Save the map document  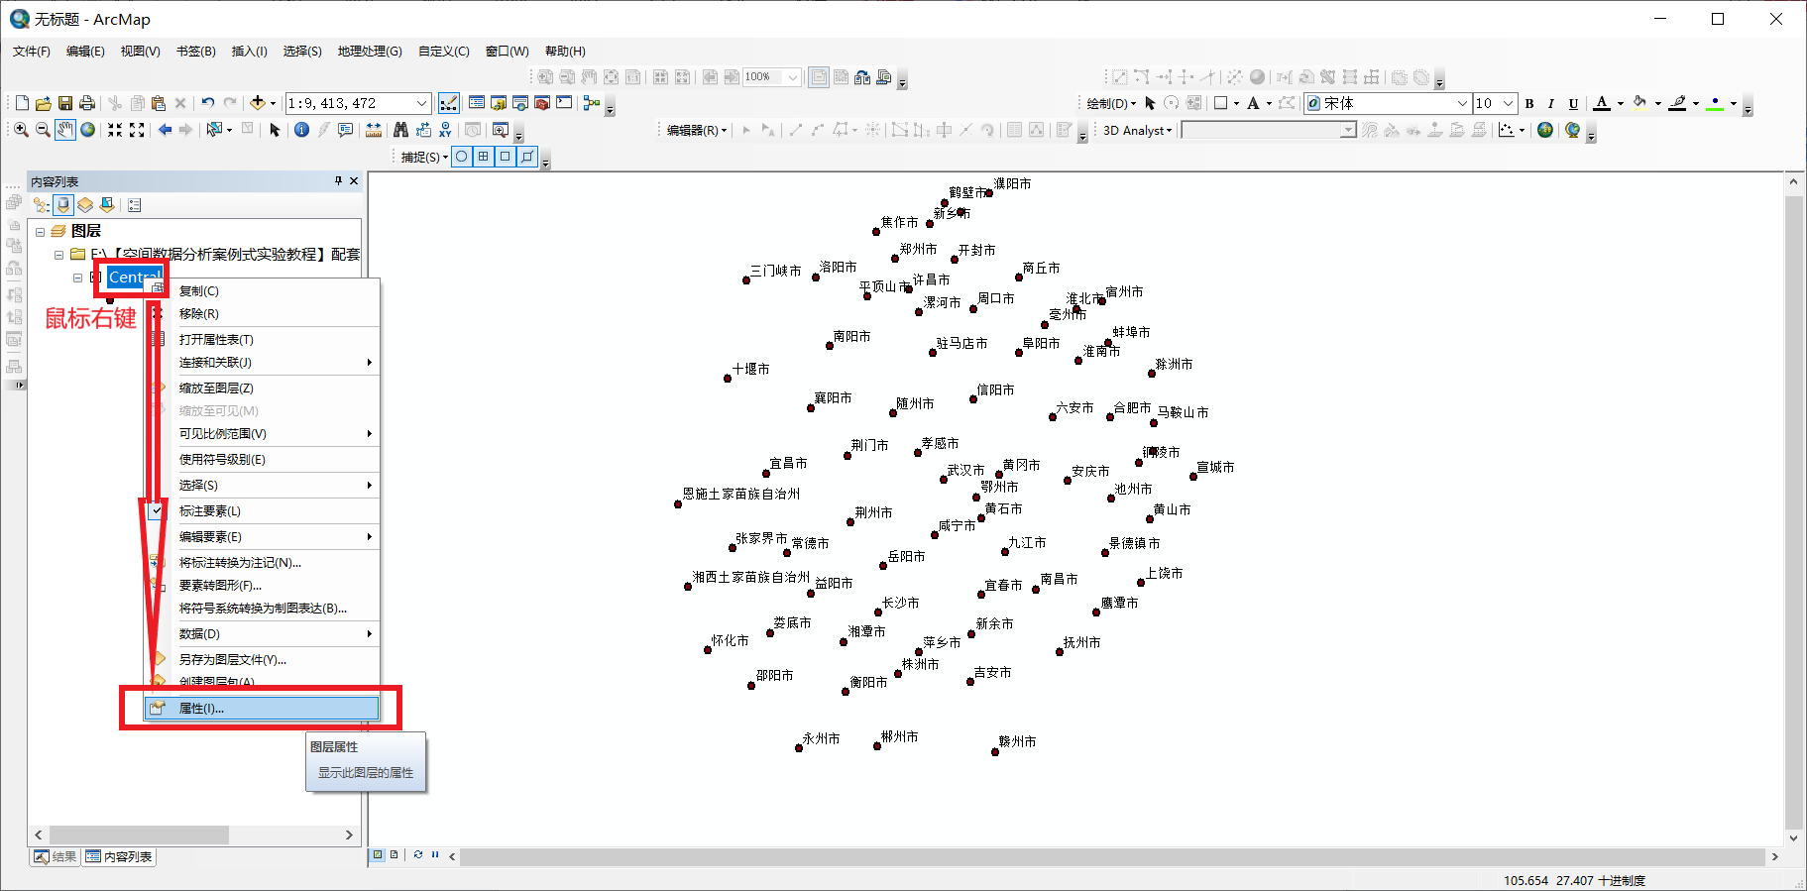tap(64, 103)
